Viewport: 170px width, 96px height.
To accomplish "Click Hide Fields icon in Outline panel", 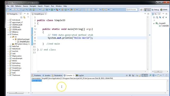I will (160, 17).
